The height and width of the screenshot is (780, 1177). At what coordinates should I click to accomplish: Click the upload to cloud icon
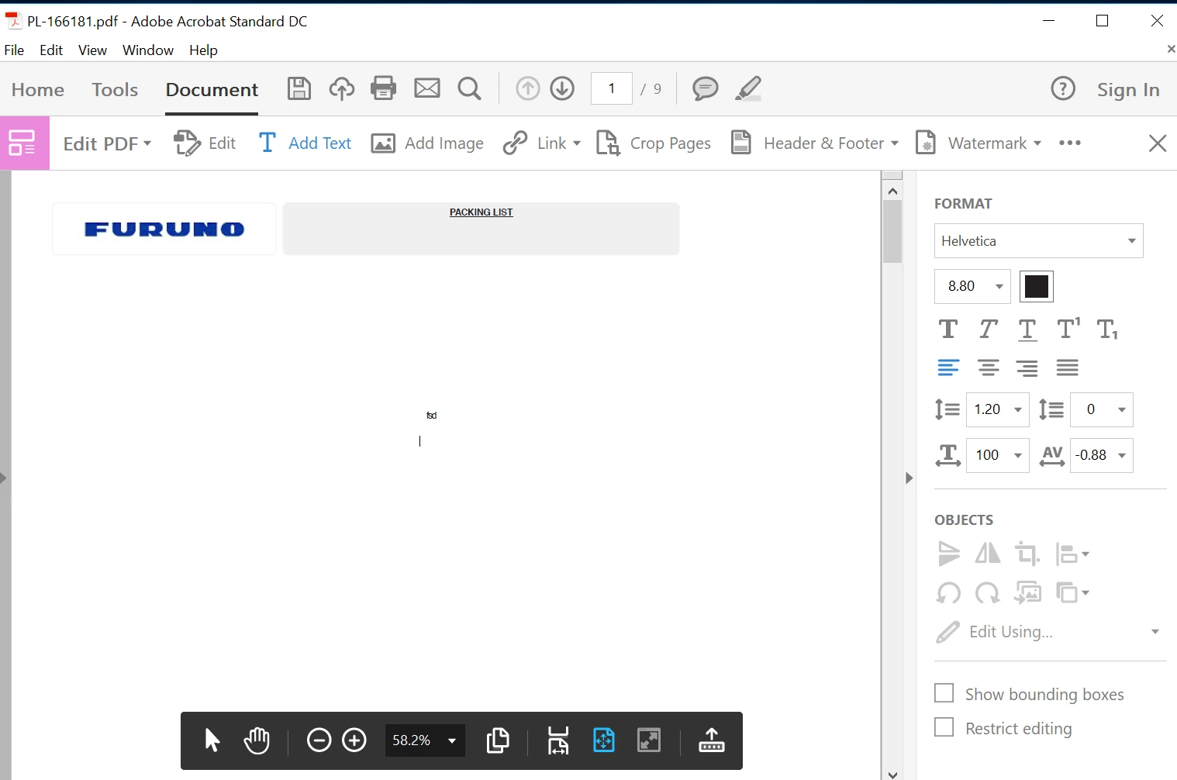pyautogui.click(x=341, y=88)
